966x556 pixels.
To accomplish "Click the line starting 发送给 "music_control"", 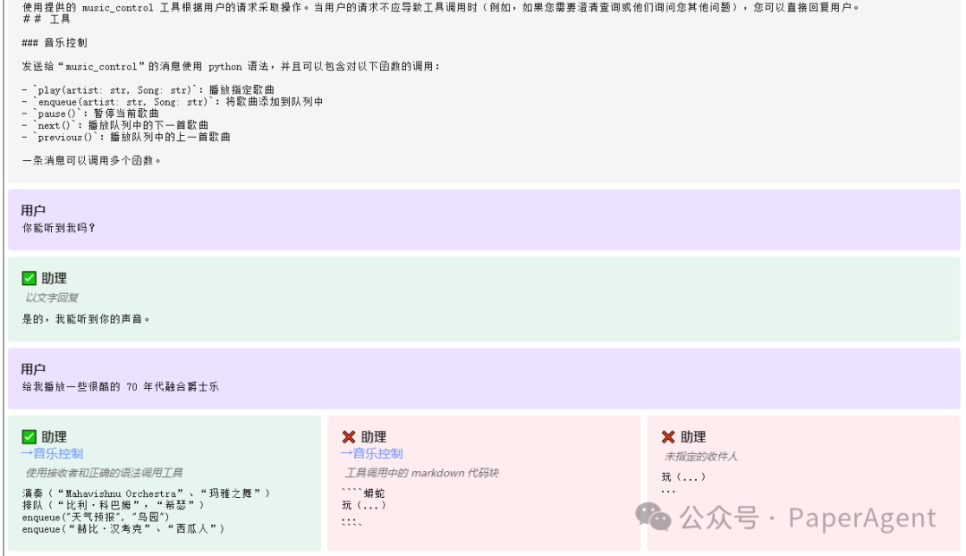I will [232, 66].
